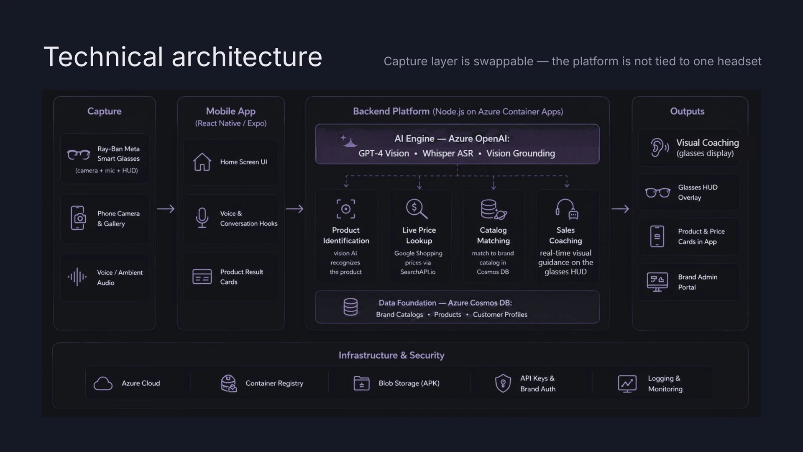Click the Voice / Ambient Audio waveform icon
Viewport: 803px width, 452px height.
tap(77, 277)
